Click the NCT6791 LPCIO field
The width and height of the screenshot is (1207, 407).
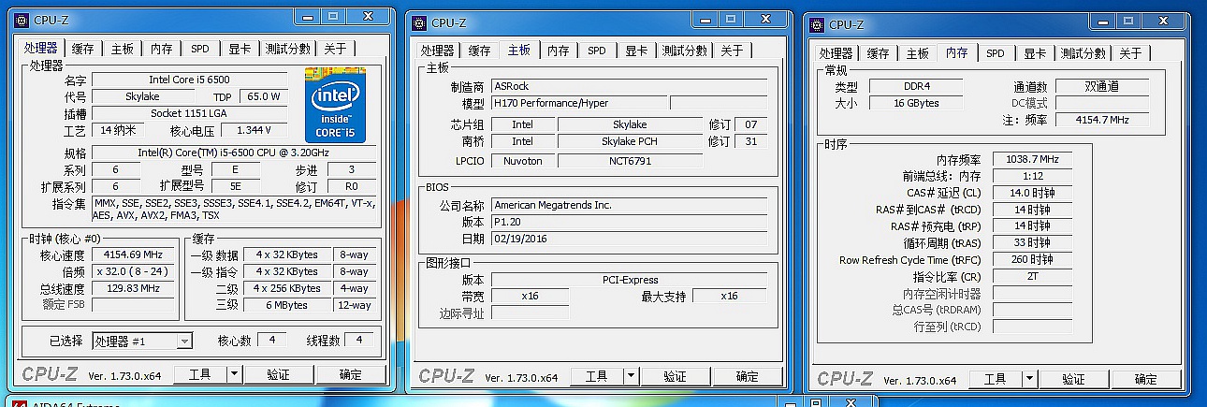[x=630, y=161]
